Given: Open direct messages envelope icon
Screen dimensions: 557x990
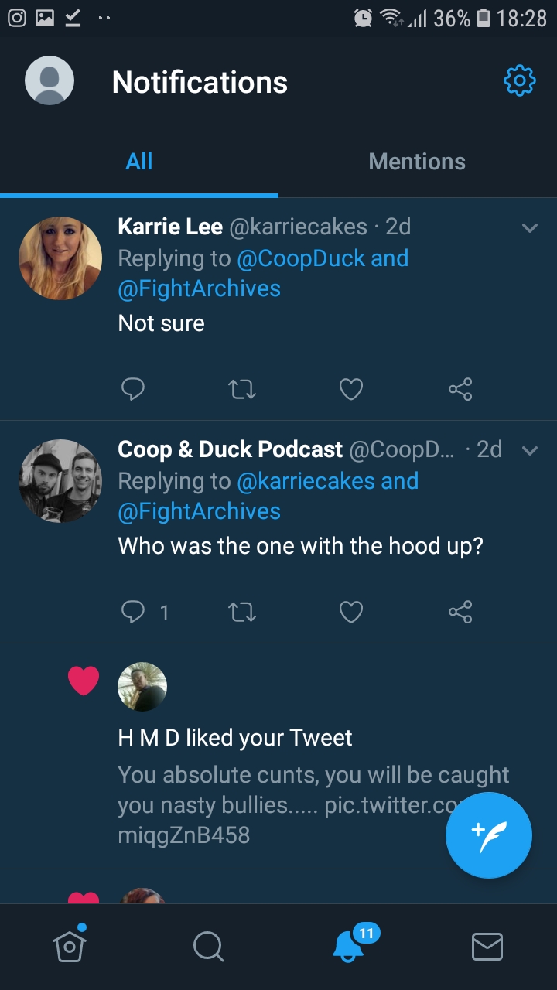Looking at the screenshot, I should [487, 946].
